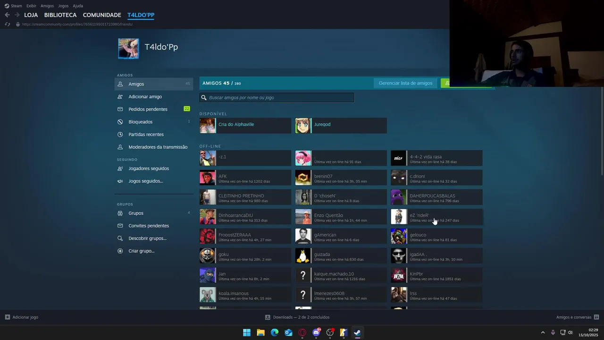Screen dimensions: 604x340
Task: Open friend DAHERPOUCASBALAS
Action: click(x=436, y=197)
